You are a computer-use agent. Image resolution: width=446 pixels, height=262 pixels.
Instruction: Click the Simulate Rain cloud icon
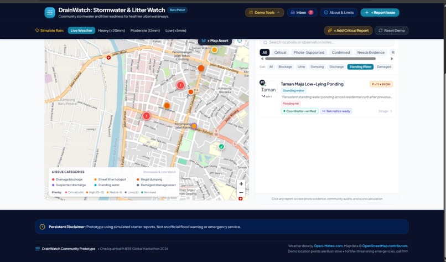tap(37, 30)
